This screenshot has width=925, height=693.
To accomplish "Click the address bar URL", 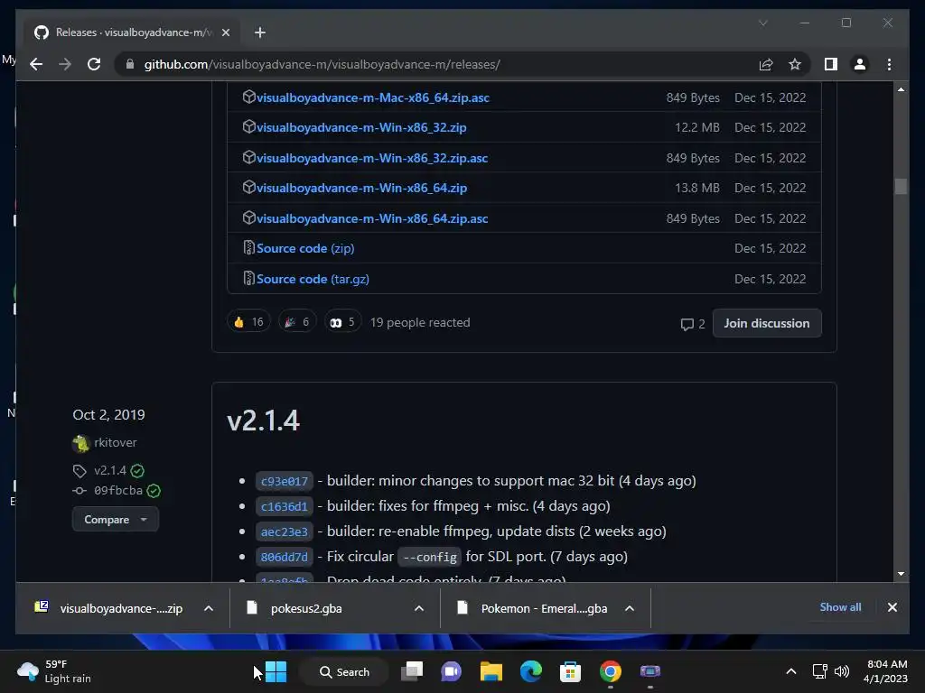I will (x=322, y=64).
